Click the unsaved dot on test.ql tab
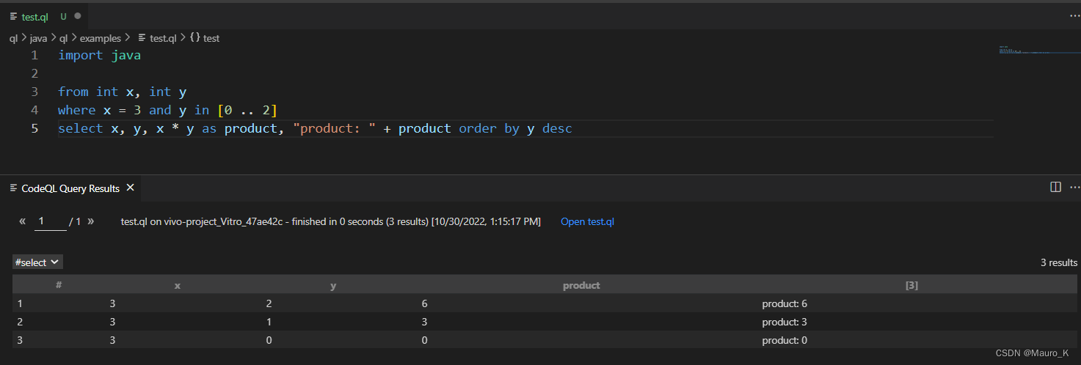The image size is (1081, 365). pyautogui.click(x=78, y=16)
